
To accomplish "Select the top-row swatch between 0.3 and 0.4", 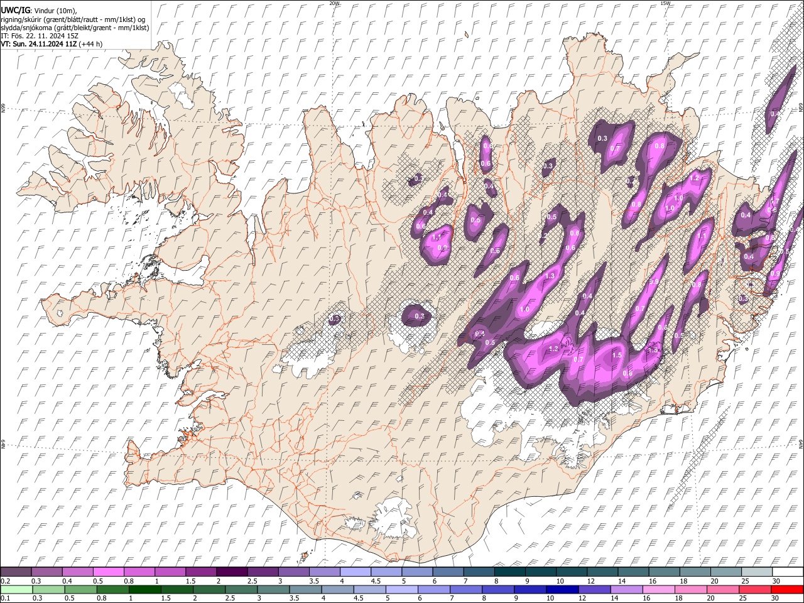I will [46, 572].
